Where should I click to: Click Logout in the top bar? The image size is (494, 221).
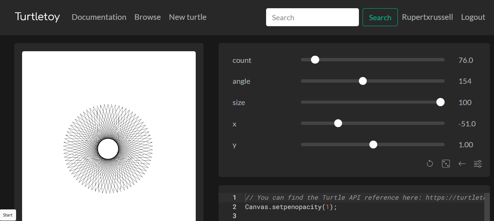click(x=473, y=17)
